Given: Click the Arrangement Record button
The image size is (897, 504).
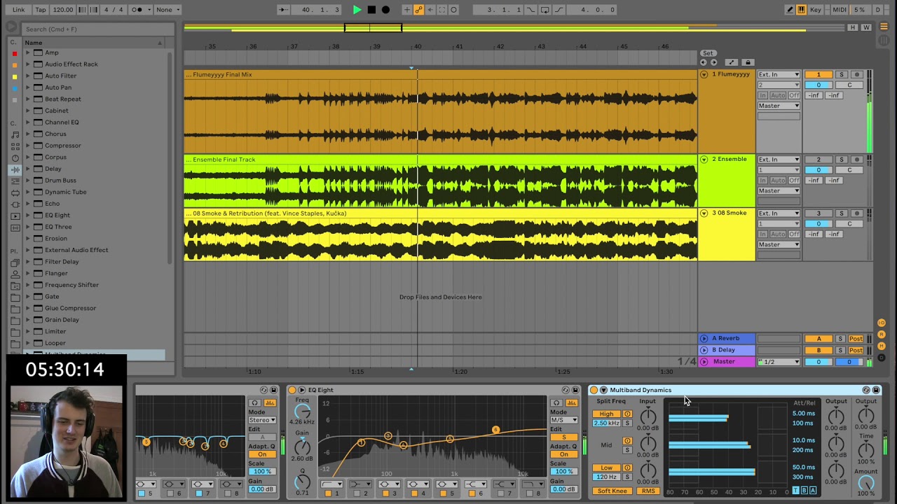Looking at the screenshot, I should coord(385,10).
